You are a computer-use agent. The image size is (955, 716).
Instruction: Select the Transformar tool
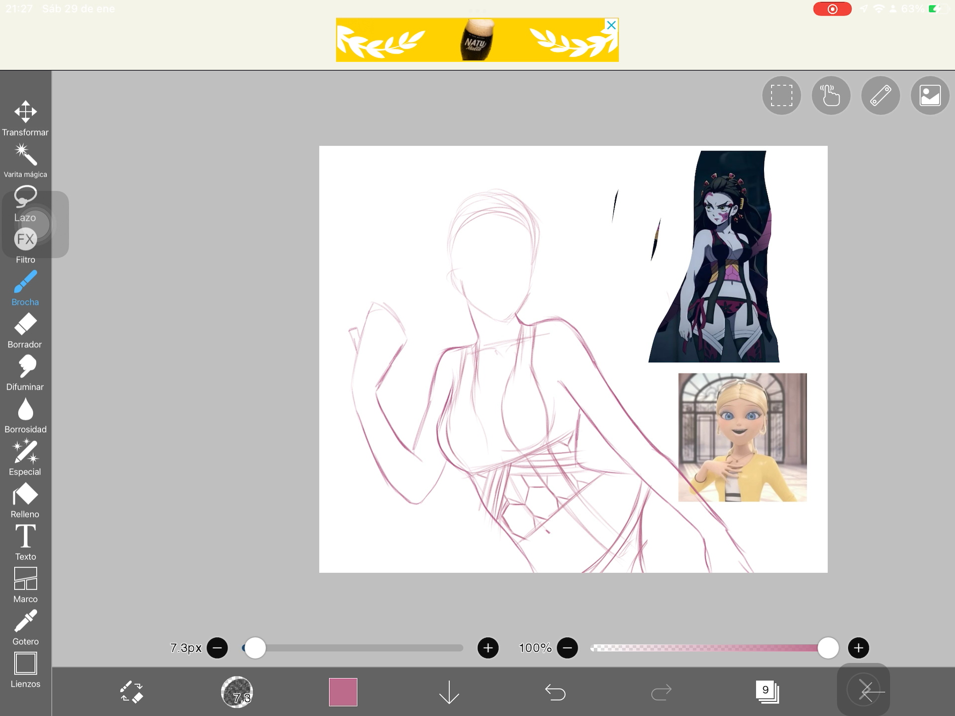(25, 118)
